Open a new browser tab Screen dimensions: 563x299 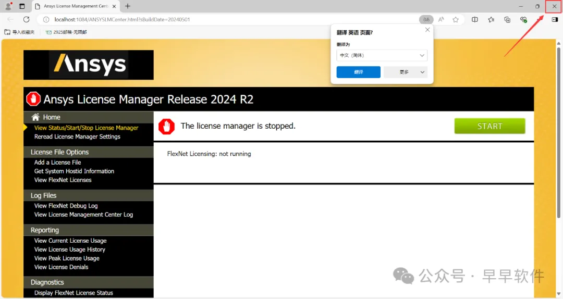tap(128, 6)
